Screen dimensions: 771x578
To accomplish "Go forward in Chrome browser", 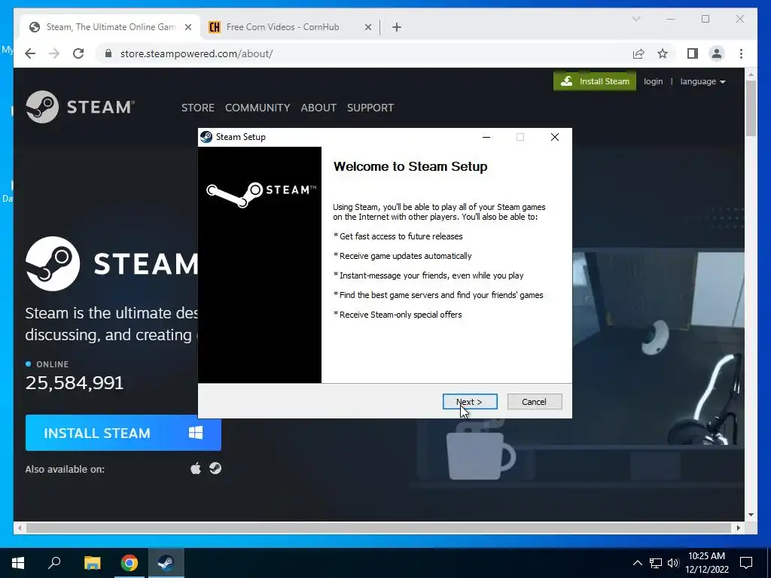I will [x=54, y=53].
